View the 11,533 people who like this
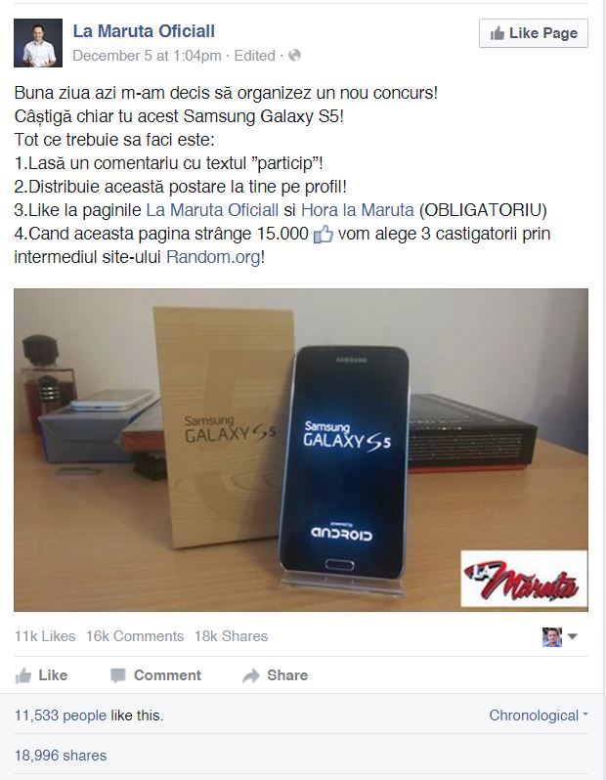The width and height of the screenshot is (606, 780). pos(61,715)
